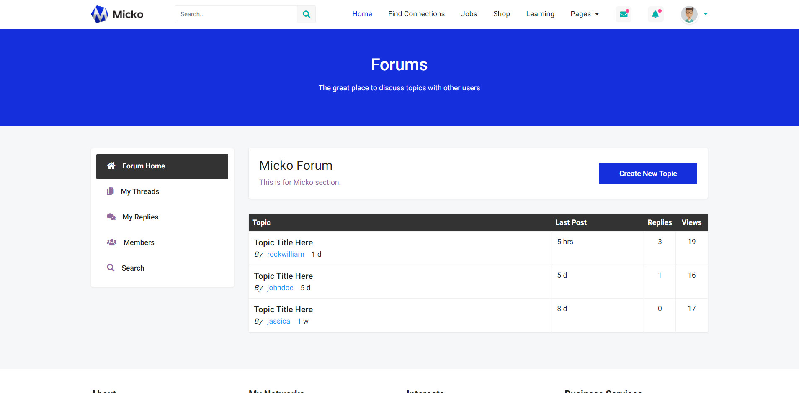Click the search magnifier button in header
The width and height of the screenshot is (799, 393).
306,14
